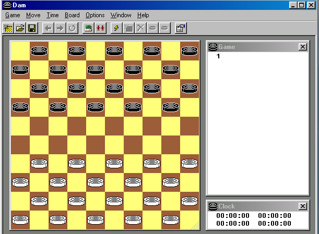Click the Game panel title bar
Viewport: 319px width, 234px height.
click(x=258, y=47)
